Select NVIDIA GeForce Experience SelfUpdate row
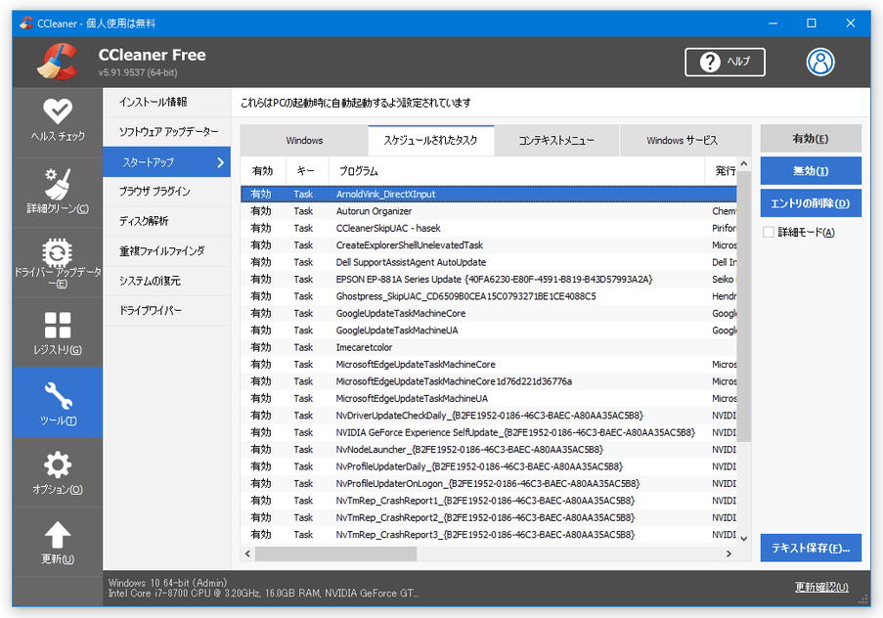This screenshot has height=618, width=883. coord(489,432)
